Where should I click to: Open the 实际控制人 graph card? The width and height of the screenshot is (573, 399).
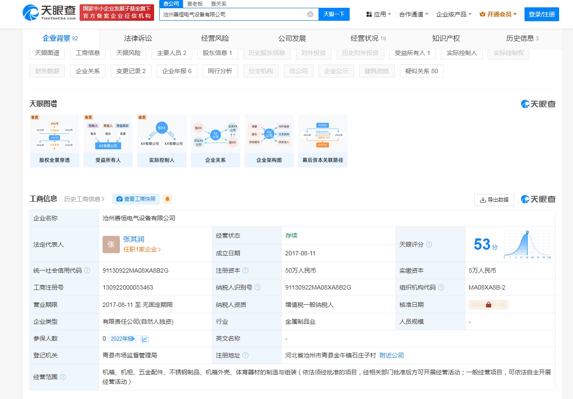coord(162,141)
